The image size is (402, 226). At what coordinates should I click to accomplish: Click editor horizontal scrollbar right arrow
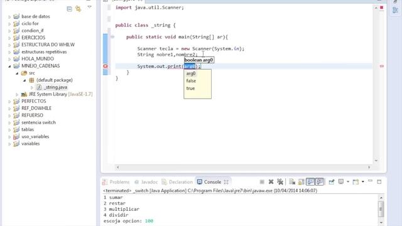point(369,167)
